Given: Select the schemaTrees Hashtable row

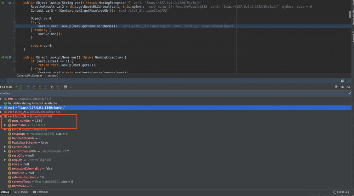Looking at the screenshot, I should [176, 182].
